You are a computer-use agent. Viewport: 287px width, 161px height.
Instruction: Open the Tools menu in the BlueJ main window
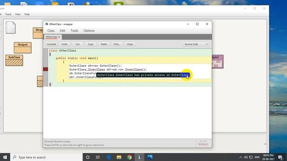pos(8,14)
